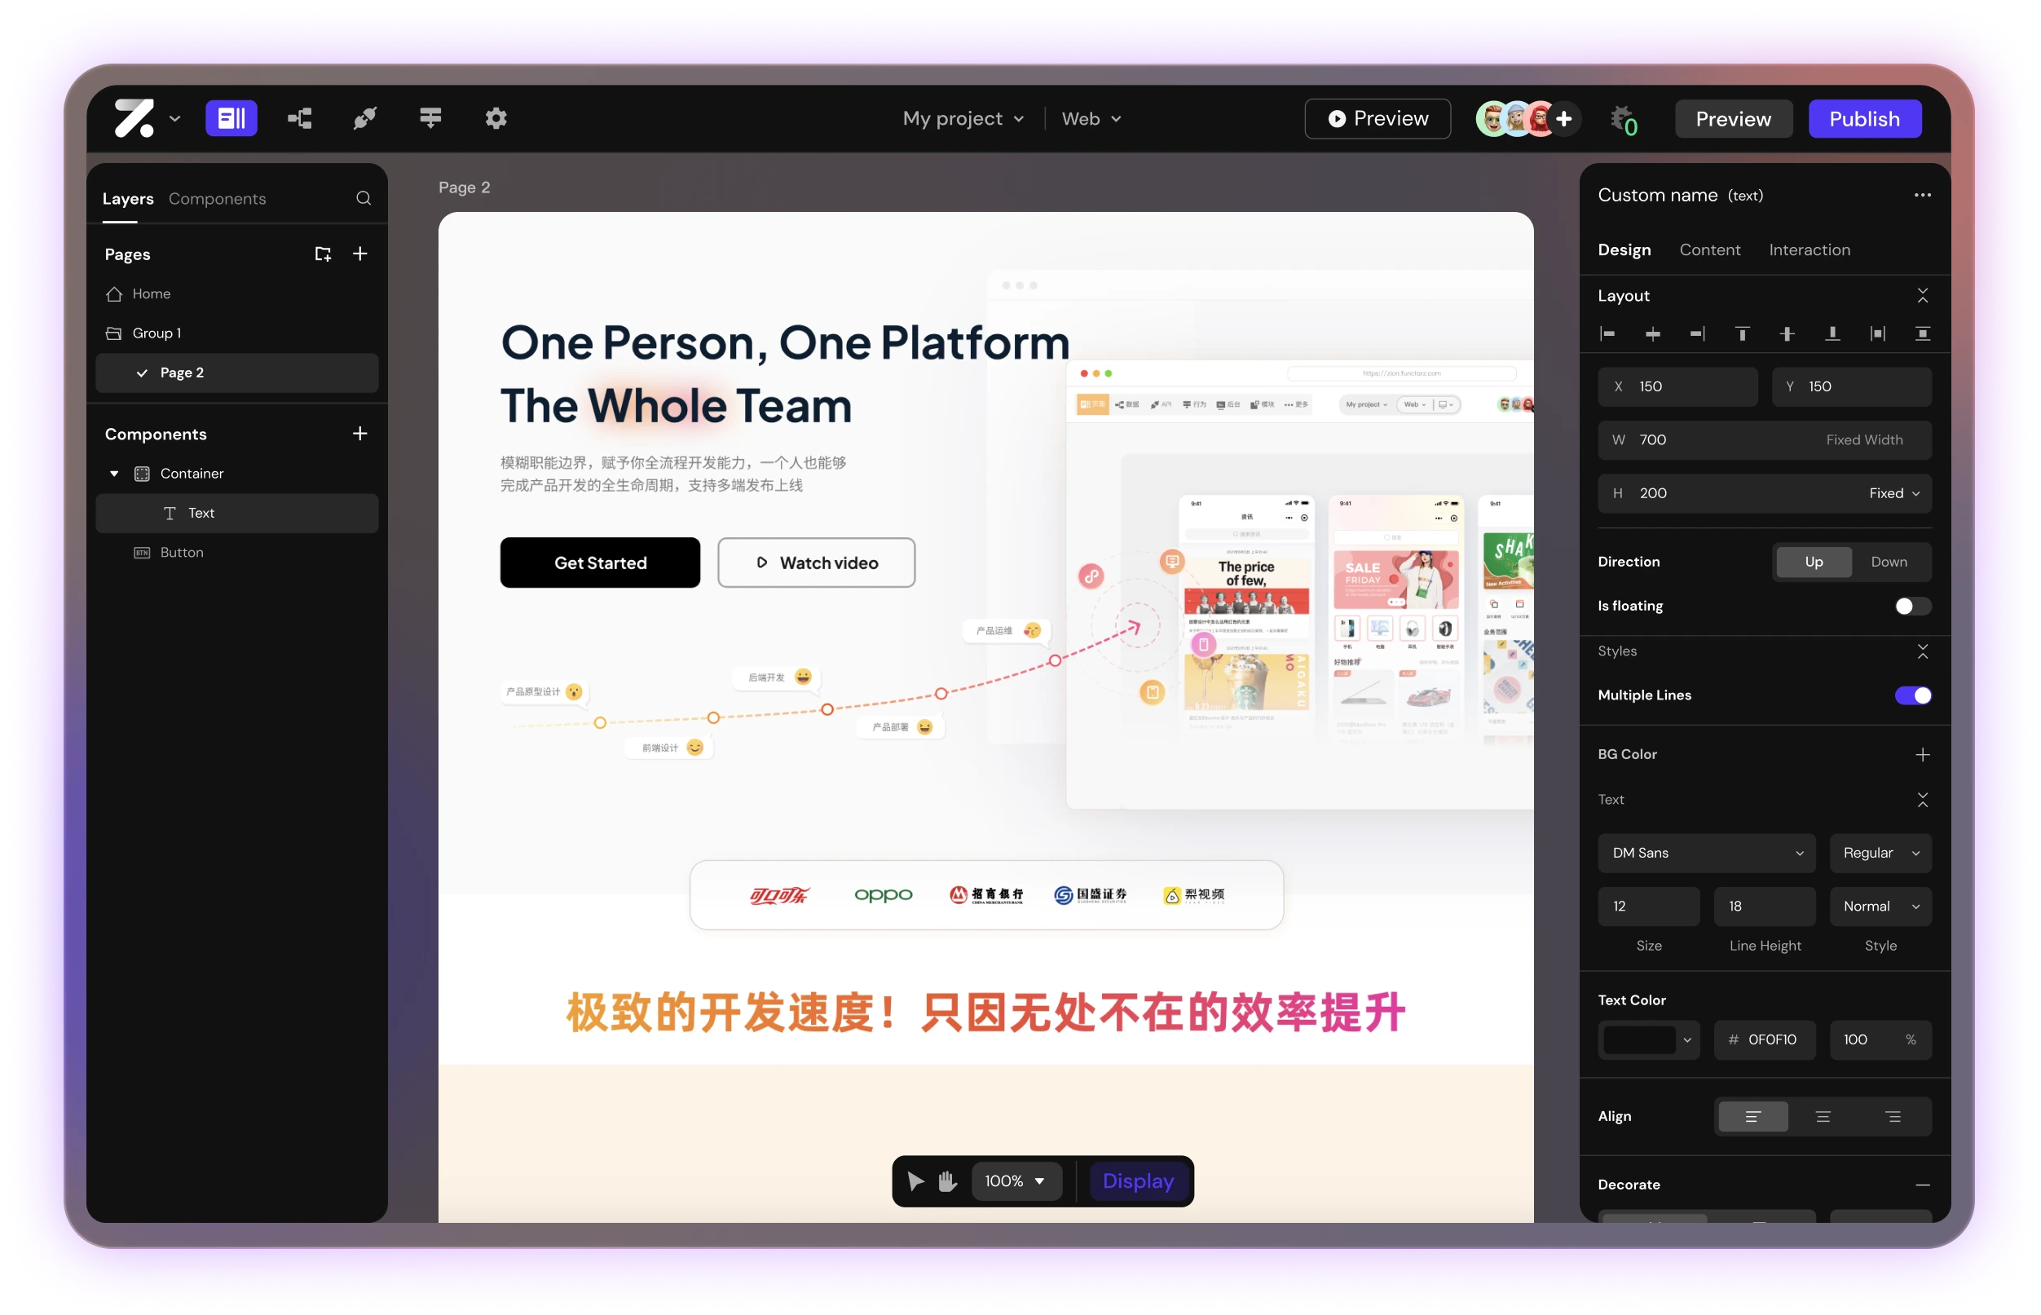Click the align left icon in Layout
2041x1315 pixels.
point(1608,334)
